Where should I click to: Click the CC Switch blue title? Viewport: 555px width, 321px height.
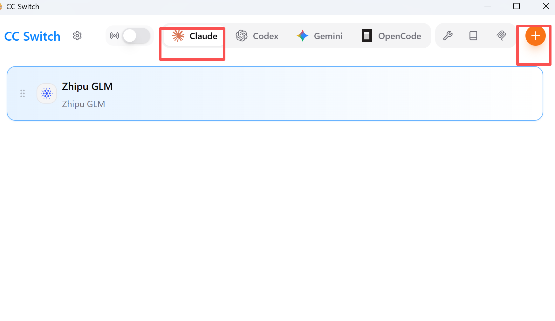point(32,36)
